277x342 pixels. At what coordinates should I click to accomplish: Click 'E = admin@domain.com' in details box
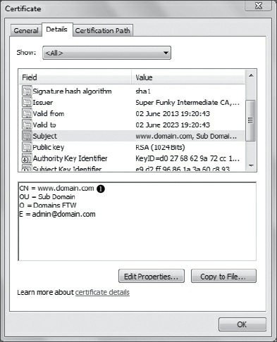tap(57, 214)
